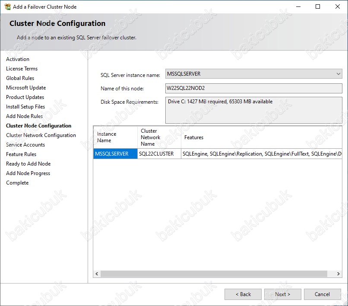The width and height of the screenshot is (348, 306).
Task: Minimize the Add a Failover Cluster Node window
Action: pos(298,6)
